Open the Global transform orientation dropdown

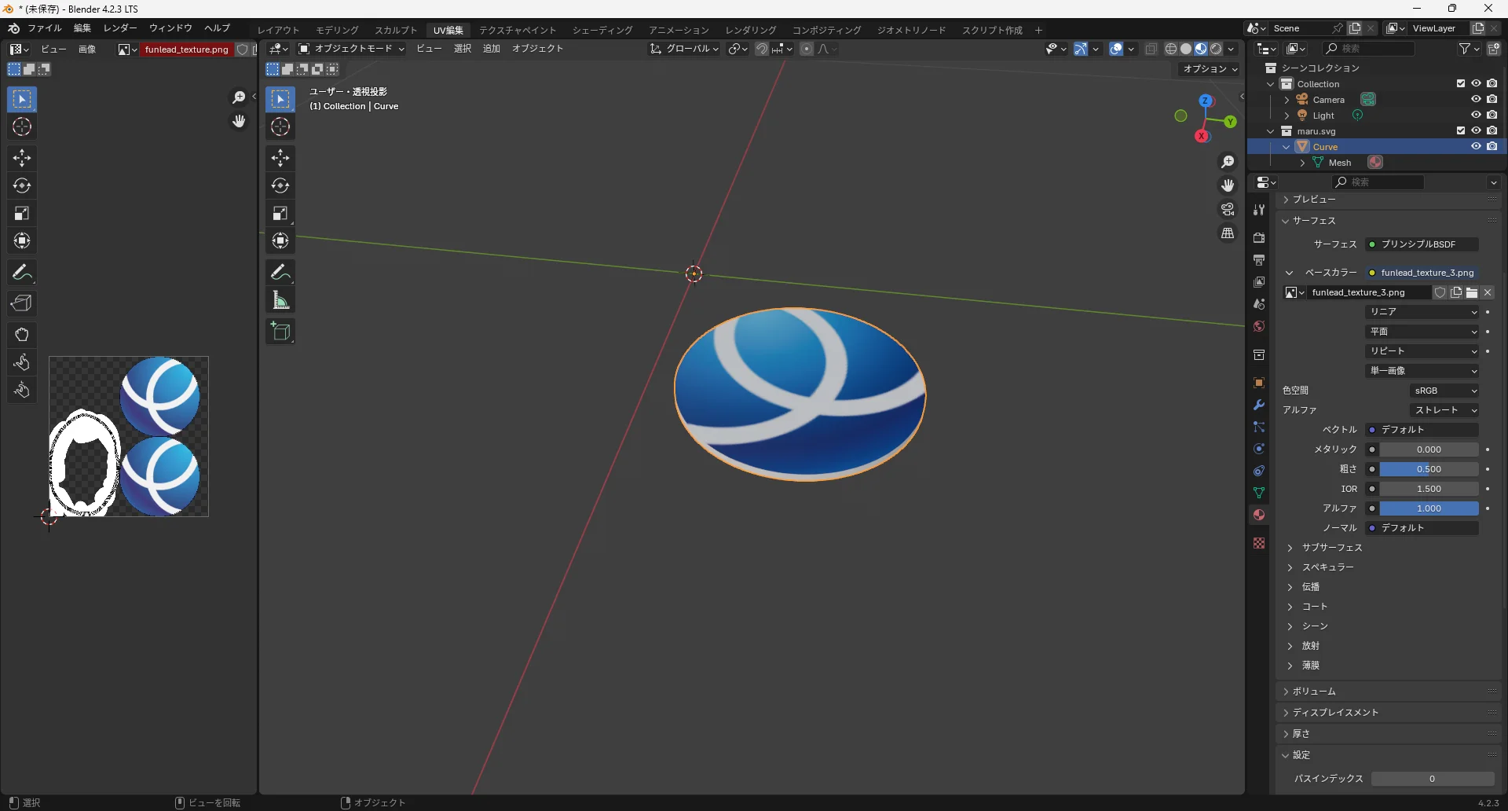684,49
